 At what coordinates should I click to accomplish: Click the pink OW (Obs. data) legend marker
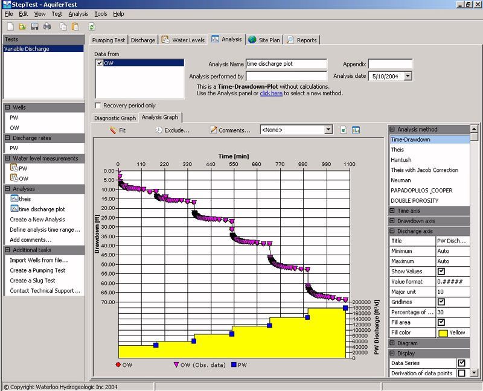[176, 364]
